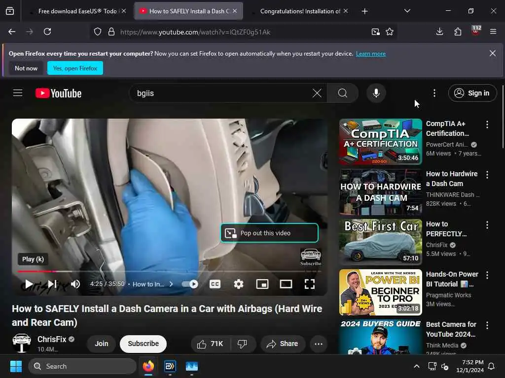
Task: Open the CompTIA A+ Certification thumbnail
Action: pos(380,142)
